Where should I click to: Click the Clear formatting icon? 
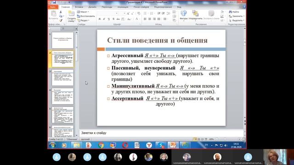point(139,13)
